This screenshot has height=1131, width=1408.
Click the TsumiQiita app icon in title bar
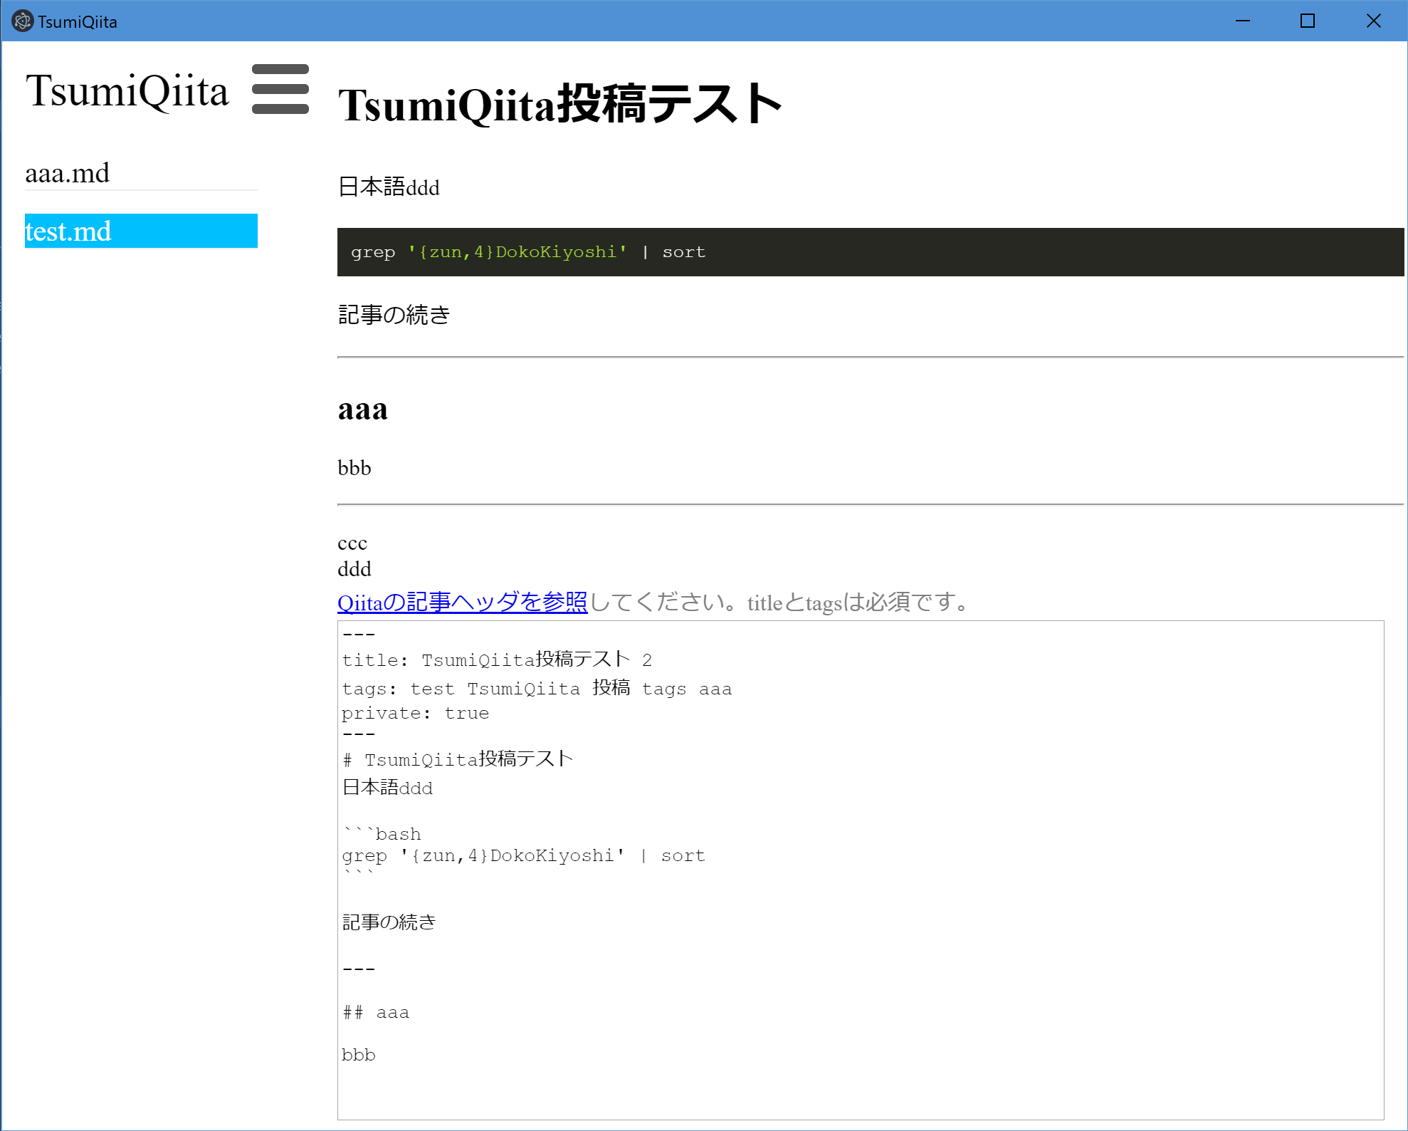pyautogui.click(x=22, y=21)
